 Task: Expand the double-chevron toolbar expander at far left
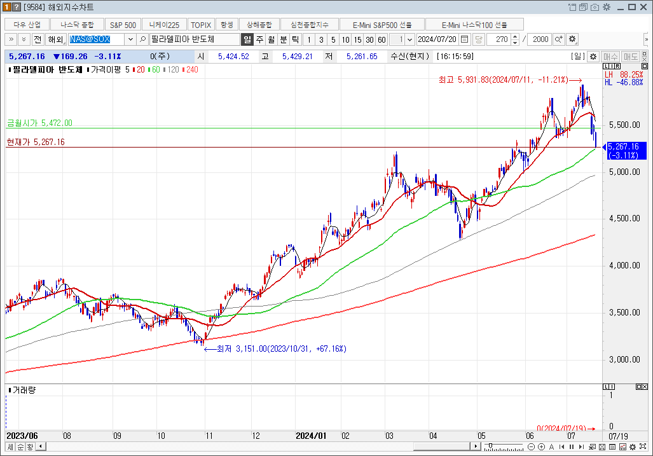click(x=12, y=39)
